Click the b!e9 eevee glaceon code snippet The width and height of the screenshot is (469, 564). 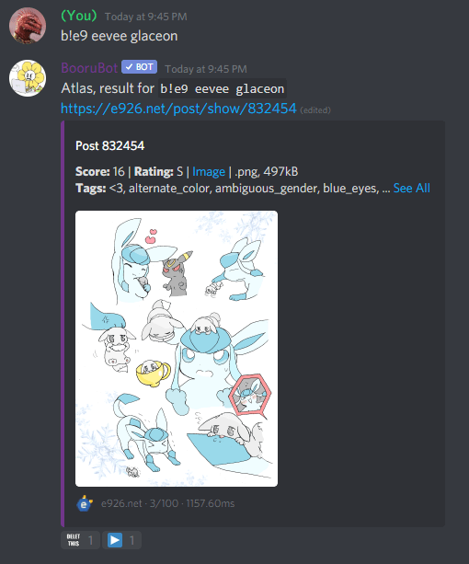223,88
